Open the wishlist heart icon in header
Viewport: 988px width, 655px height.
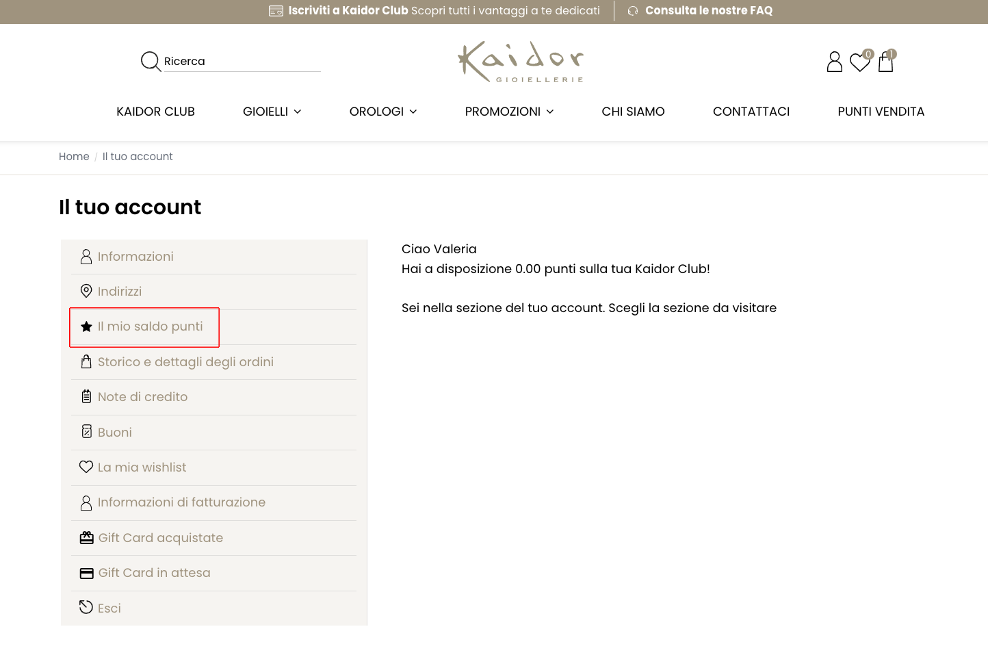[x=859, y=62]
